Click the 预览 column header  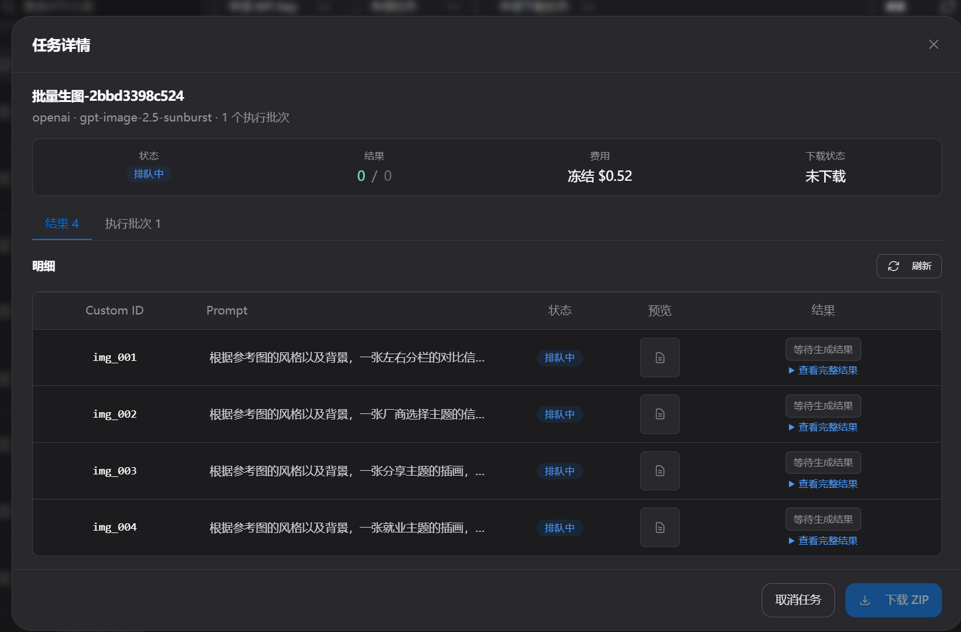coord(660,310)
